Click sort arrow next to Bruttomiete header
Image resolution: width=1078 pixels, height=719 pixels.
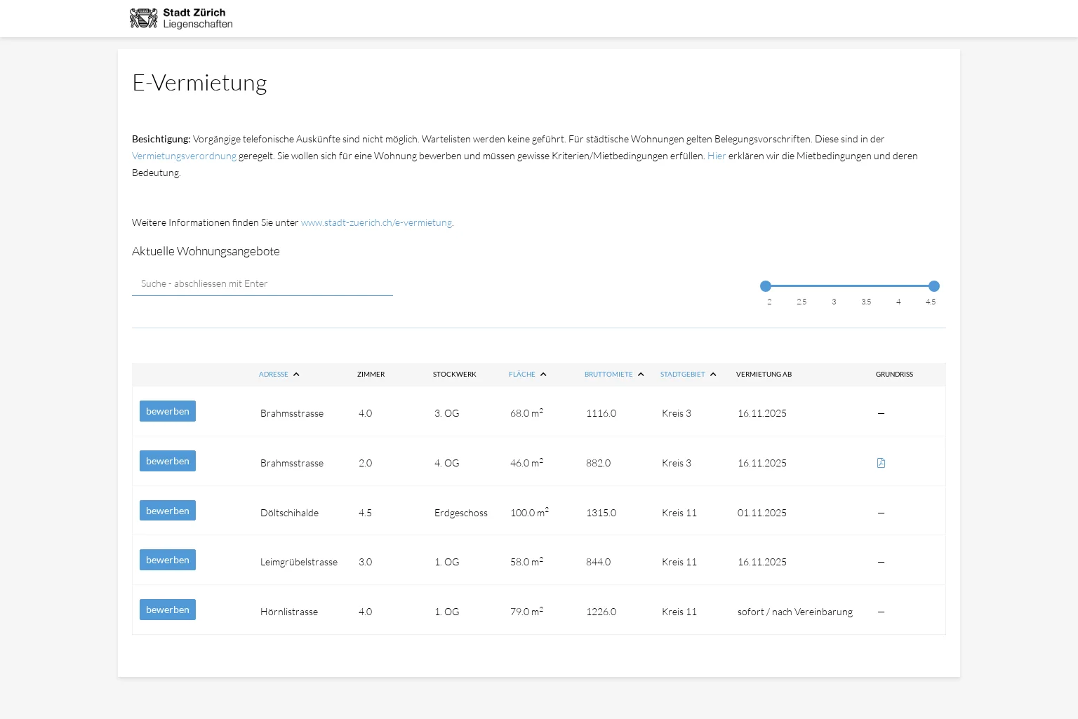pyautogui.click(x=641, y=375)
